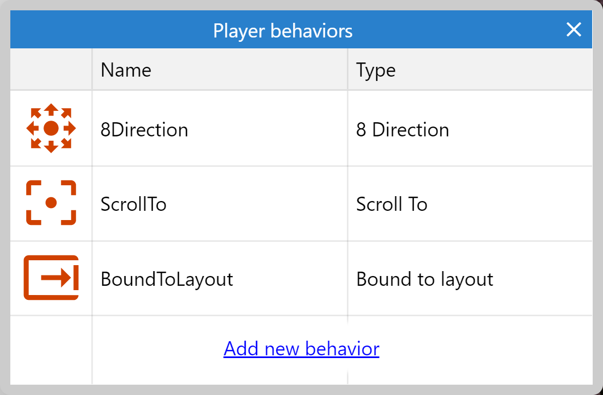Click the "8 Direction" type cell

(402, 130)
